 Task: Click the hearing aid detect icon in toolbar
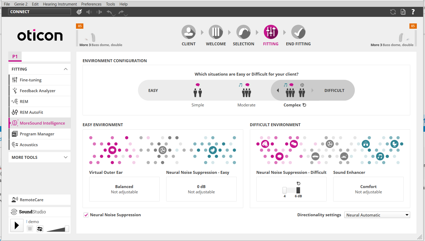click(79, 12)
